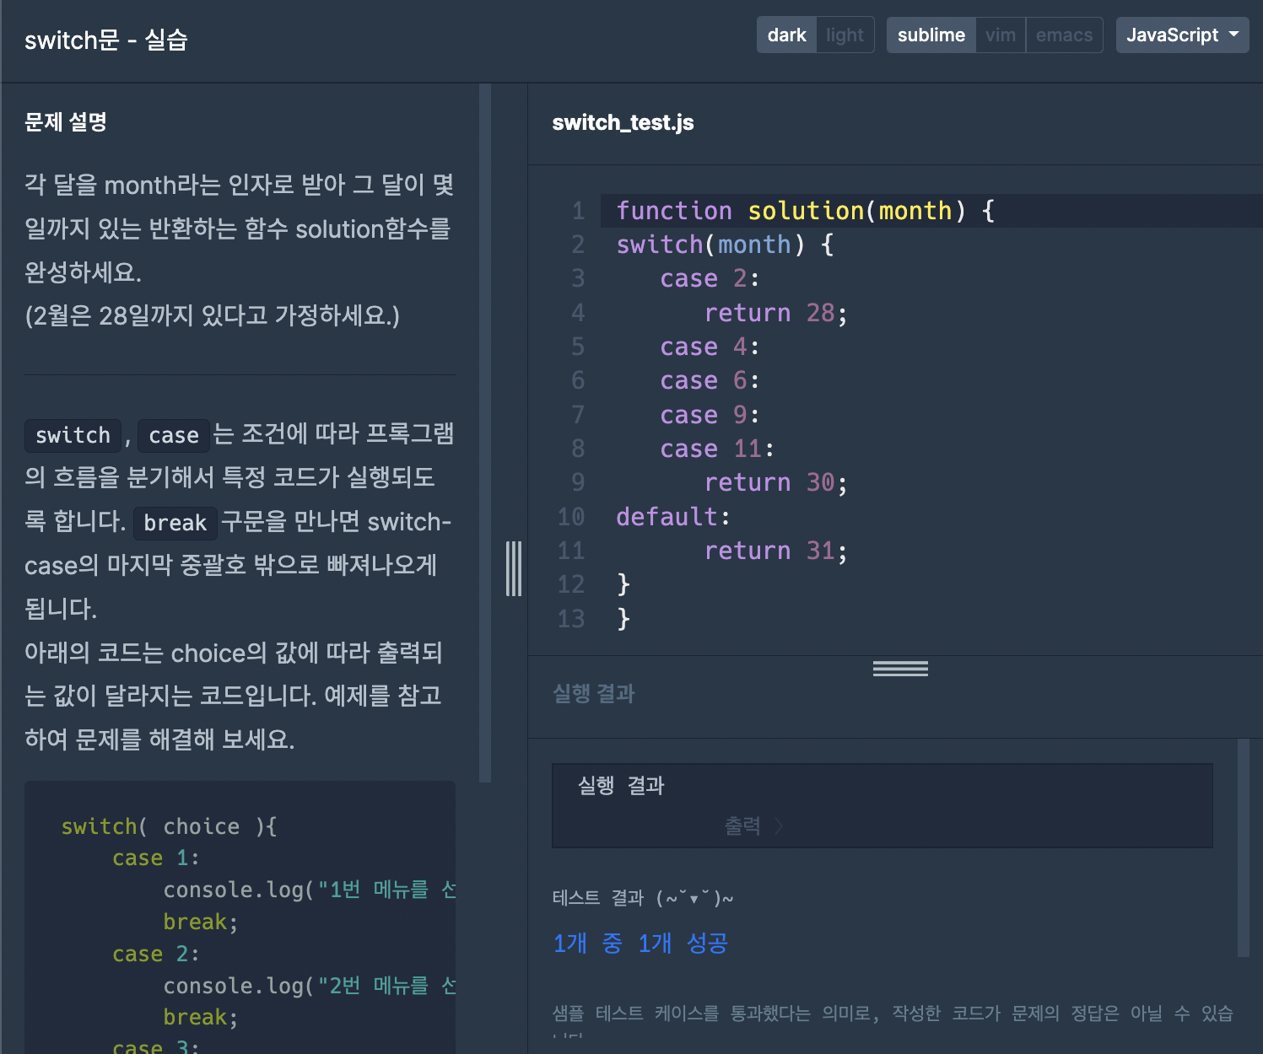Select sublime keybinding mode
The height and width of the screenshot is (1054, 1263).
tap(931, 35)
